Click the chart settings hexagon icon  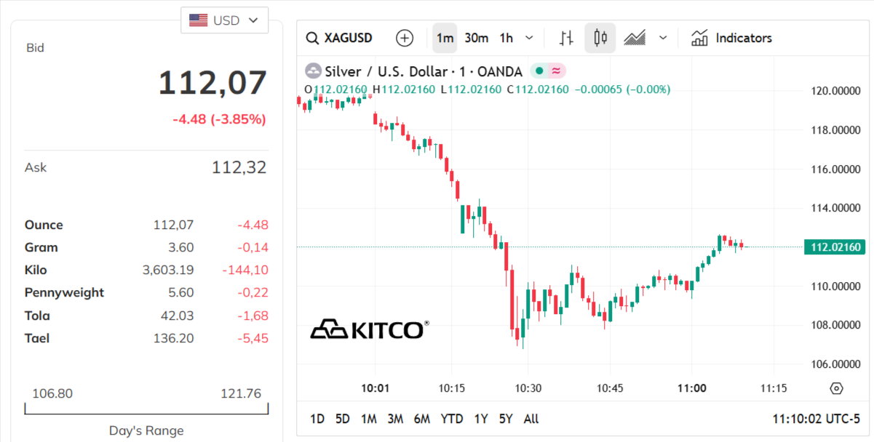point(836,388)
